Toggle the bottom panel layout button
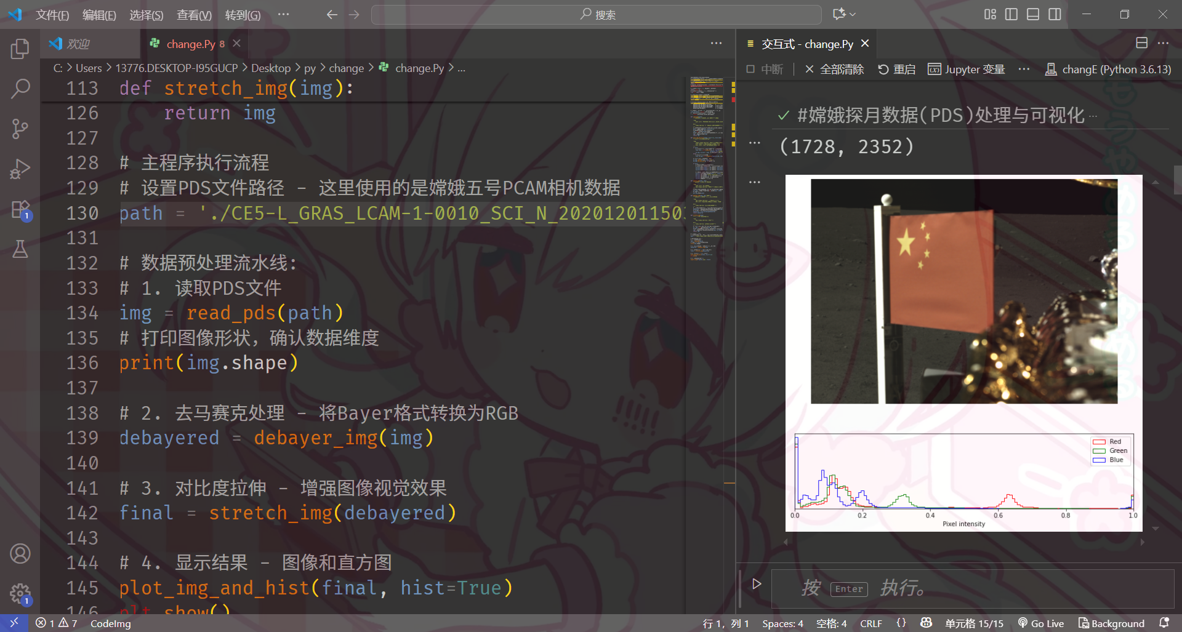The image size is (1182, 632). pyautogui.click(x=1033, y=14)
